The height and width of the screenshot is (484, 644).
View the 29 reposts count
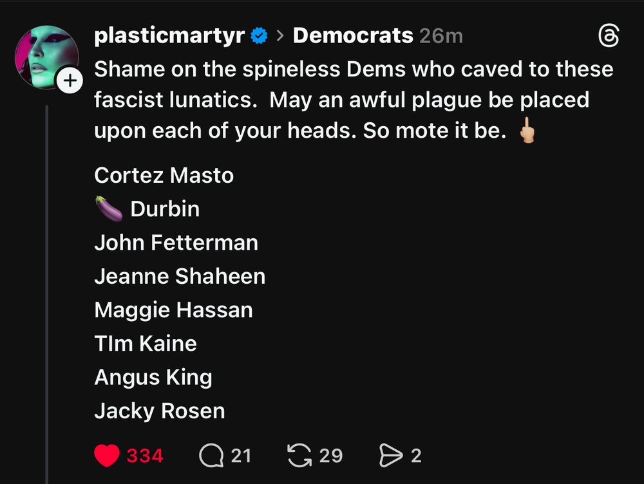click(x=331, y=456)
